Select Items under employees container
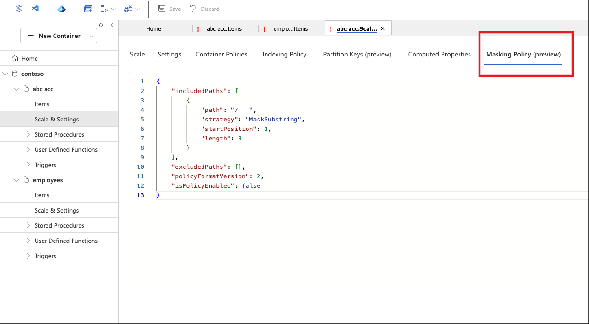Image resolution: width=589 pixels, height=324 pixels. coord(42,195)
